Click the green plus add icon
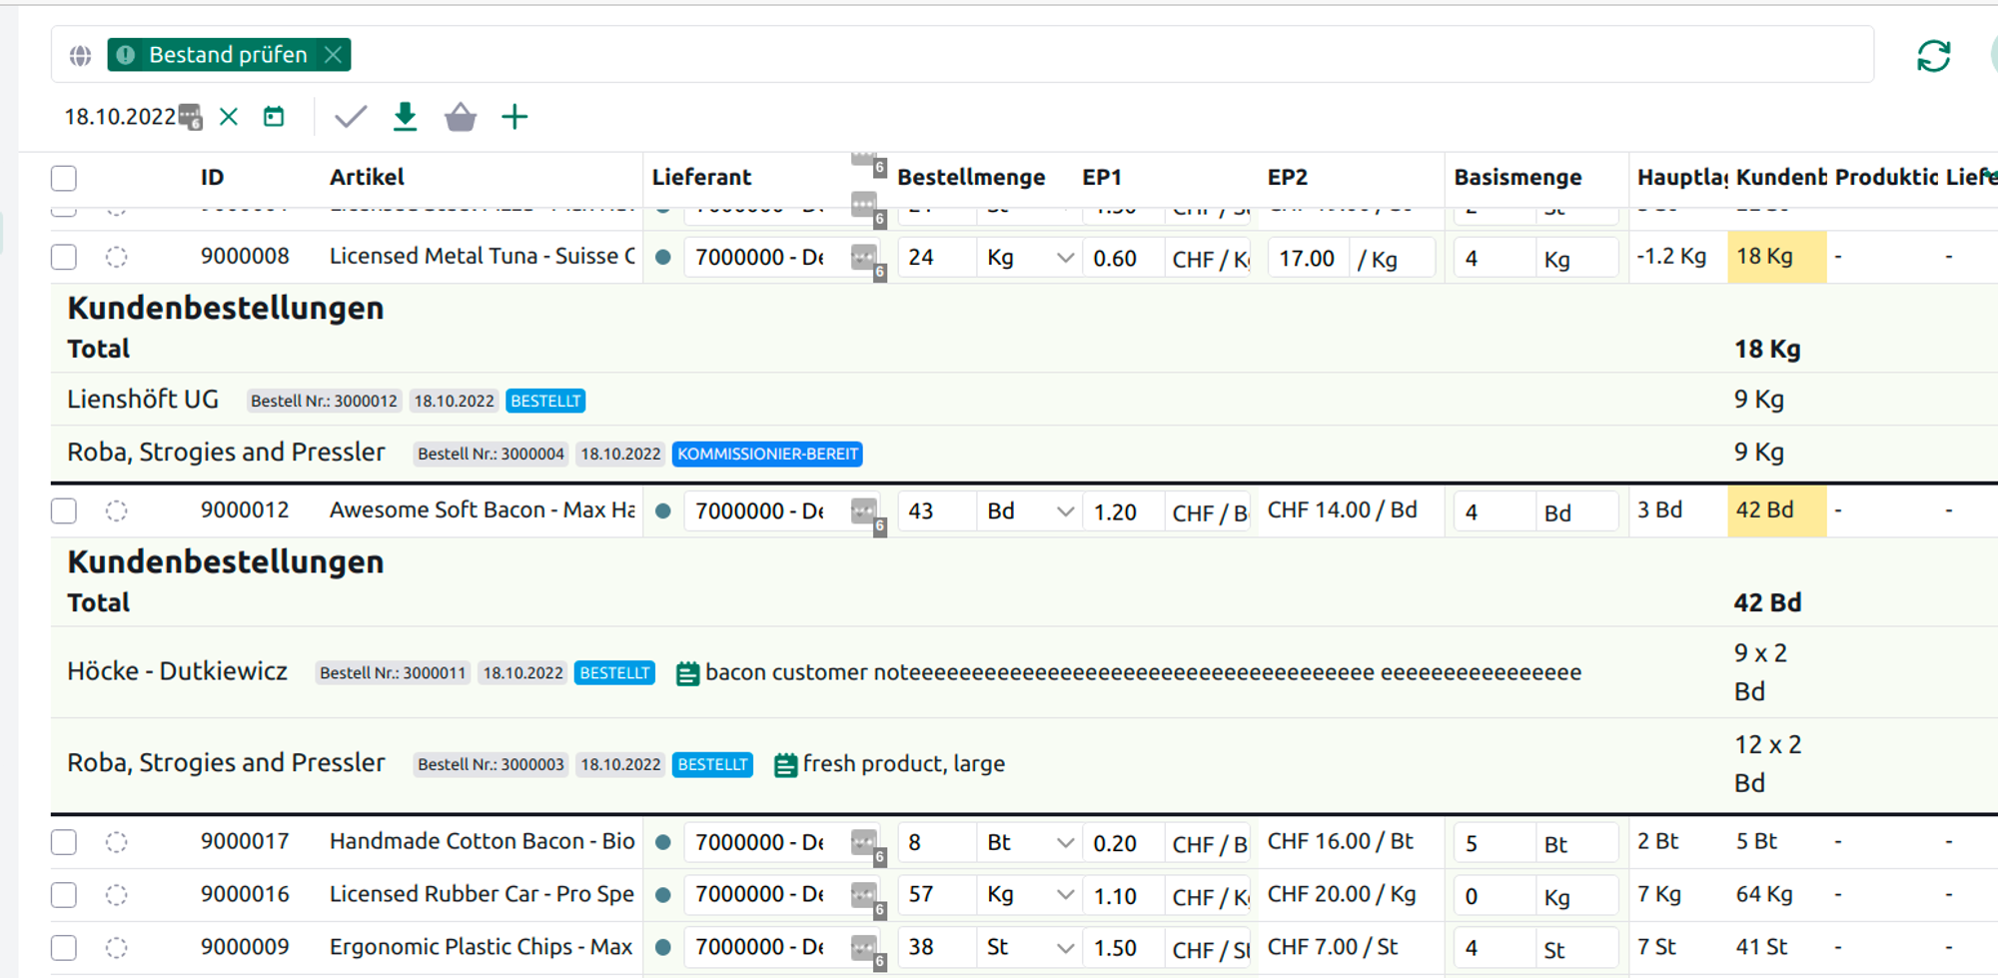Image resolution: width=1998 pixels, height=978 pixels. click(x=514, y=117)
